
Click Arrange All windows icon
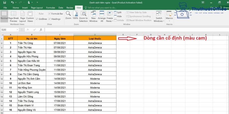coord(102,16)
